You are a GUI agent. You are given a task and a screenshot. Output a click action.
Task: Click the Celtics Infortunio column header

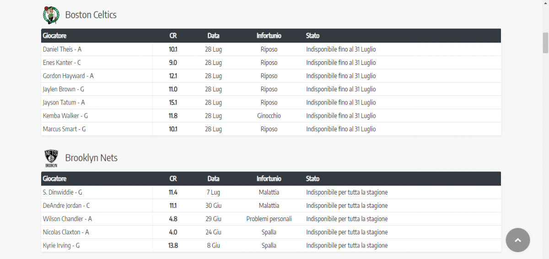[x=269, y=36]
